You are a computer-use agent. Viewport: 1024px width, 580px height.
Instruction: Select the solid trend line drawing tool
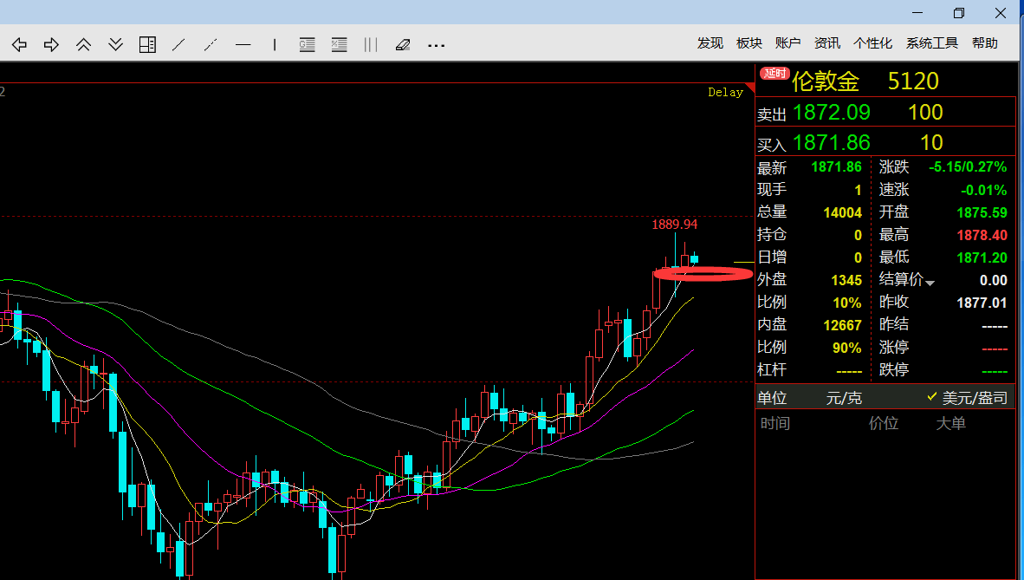tap(179, 44)
